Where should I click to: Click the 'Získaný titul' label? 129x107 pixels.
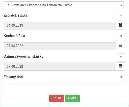(x=13, y=77)
